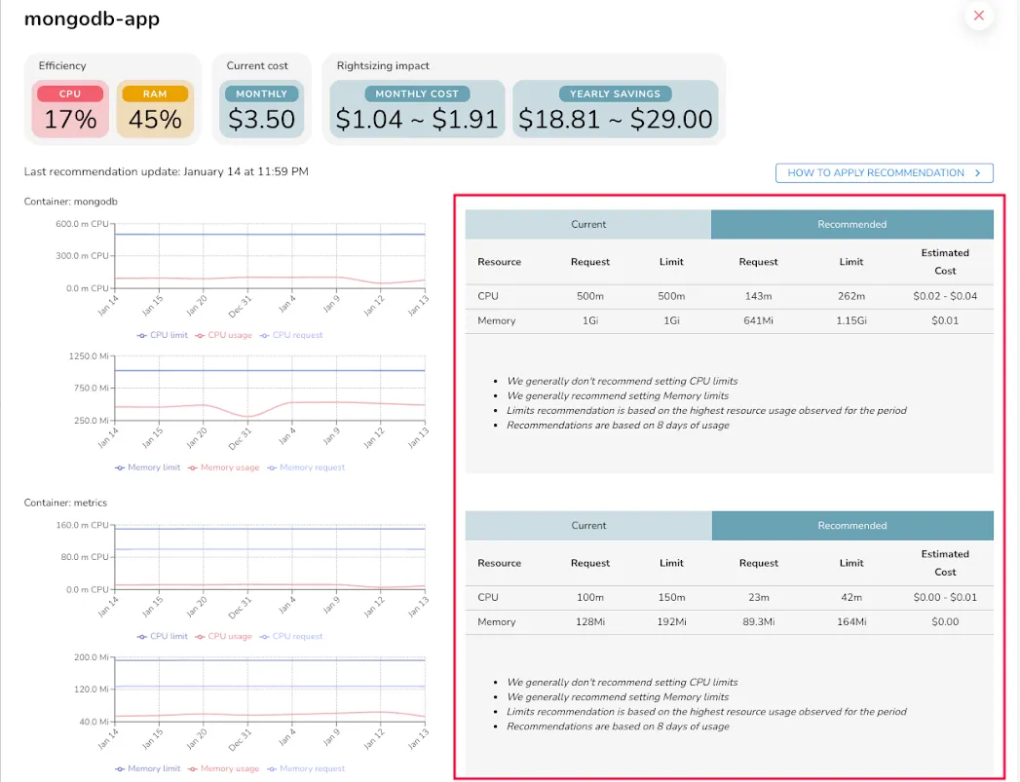Viewport: 1020px width, 782px height.
Task: Toggle CPU request legend in metrics container chart
Action: pyautogui.click(x=290, y=636)
